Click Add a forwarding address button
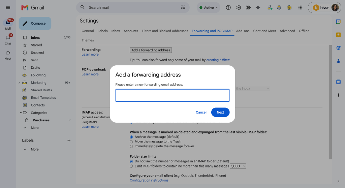Viewport: 345px width, 188px height. 151,50
